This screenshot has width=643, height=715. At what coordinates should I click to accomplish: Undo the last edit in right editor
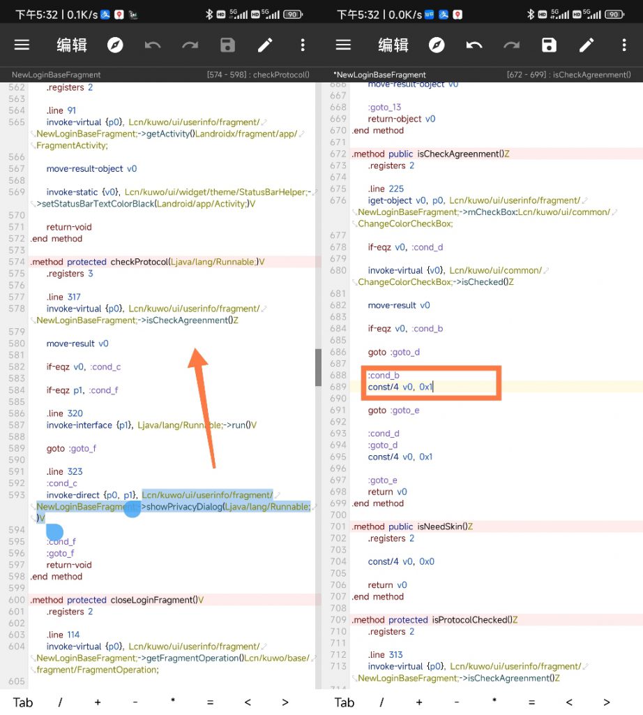tap(474, 45)
